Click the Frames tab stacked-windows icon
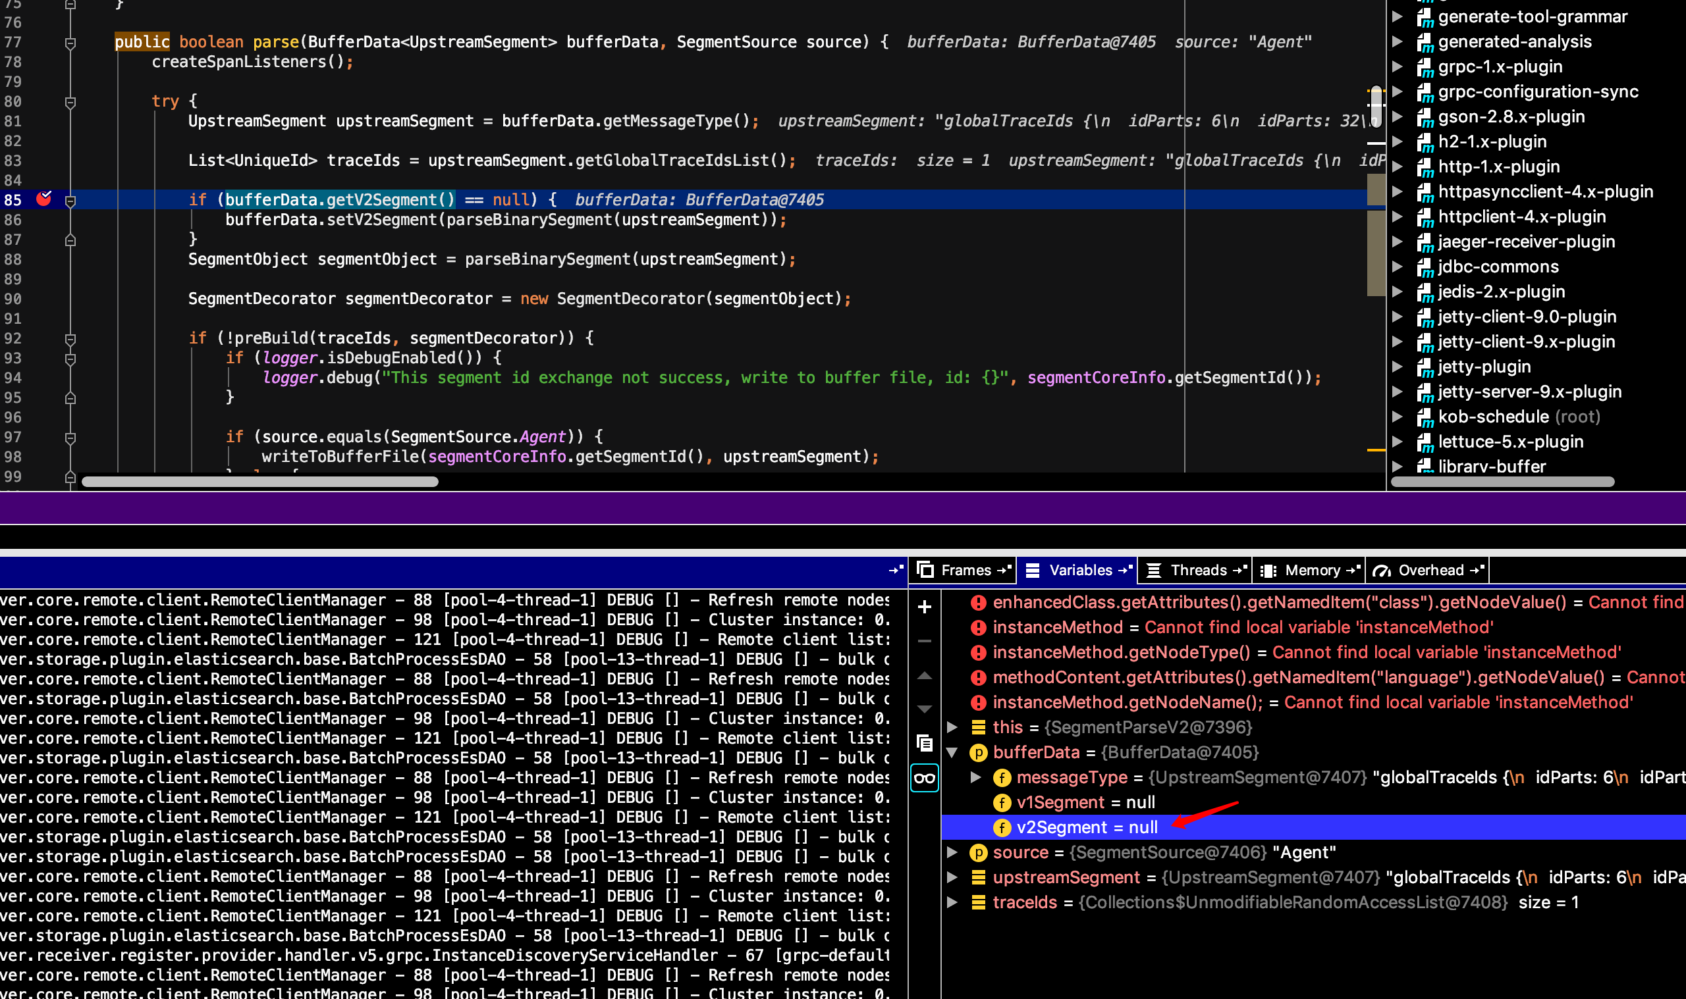 click(925, 570)
